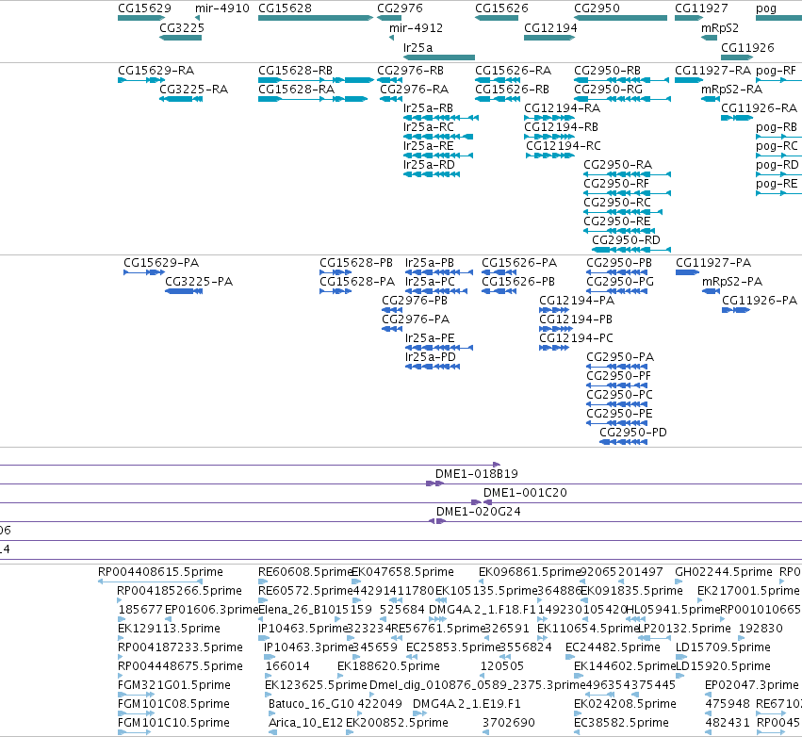Select EST GH02244.5prime
Screen dimensions: 802x737
point(723,572)
